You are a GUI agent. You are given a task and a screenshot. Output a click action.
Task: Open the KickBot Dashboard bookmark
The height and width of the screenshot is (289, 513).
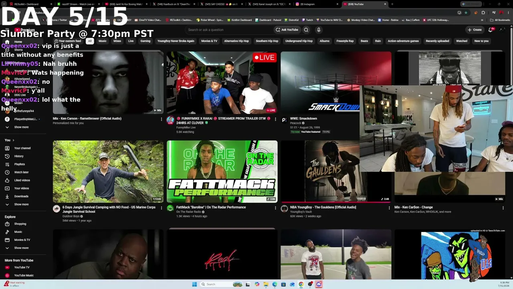240,20
